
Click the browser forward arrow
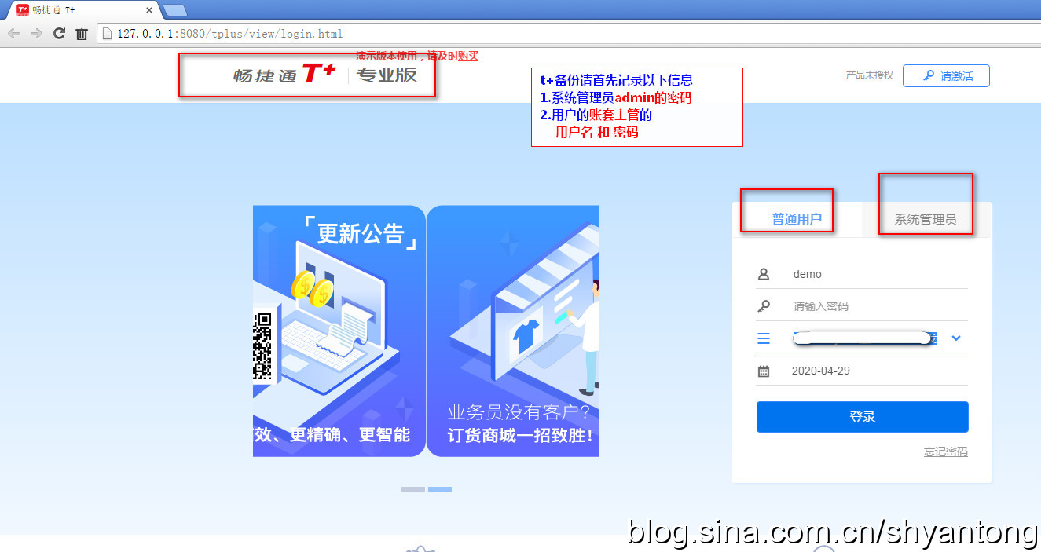pos(36,33)
